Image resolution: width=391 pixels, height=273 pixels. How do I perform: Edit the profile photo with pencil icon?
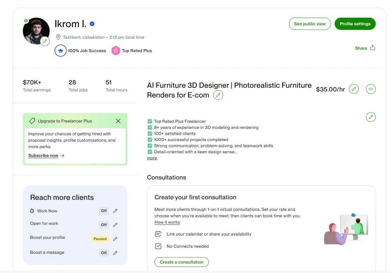pyautogui.click(x=45, y=41)
